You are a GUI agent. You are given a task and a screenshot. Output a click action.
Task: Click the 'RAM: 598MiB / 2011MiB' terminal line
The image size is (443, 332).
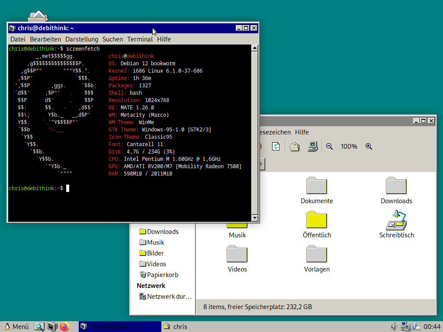141,174
